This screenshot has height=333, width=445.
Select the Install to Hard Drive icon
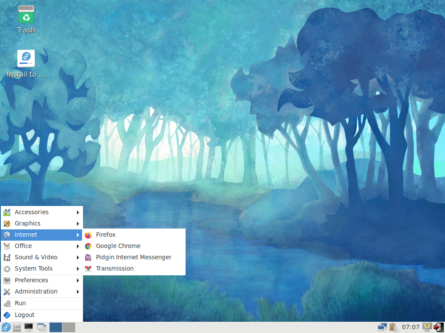point(26,64)
